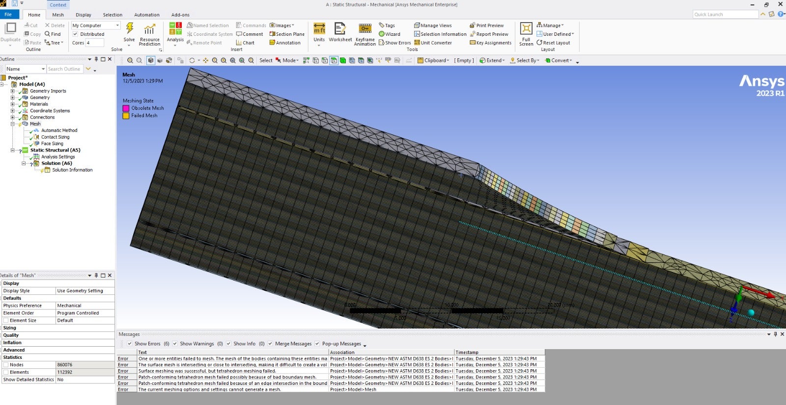Image resolution: width=786 pixels, height=405 pixels.
Task: Insert an Annotation
Action: 285,43
